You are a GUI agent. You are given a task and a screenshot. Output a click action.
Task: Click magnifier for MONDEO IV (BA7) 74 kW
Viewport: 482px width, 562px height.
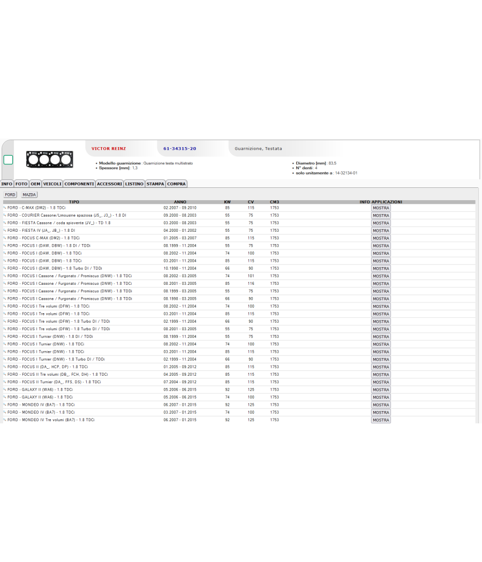[5, 412]
